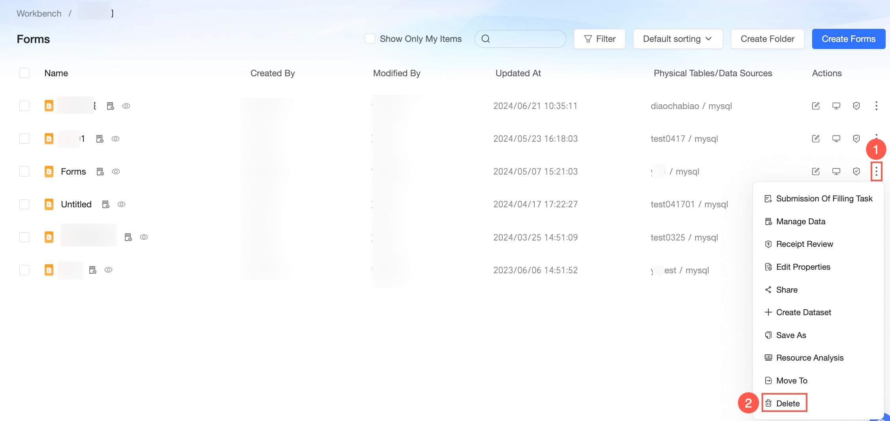The image size is (890, 421).
Task: Click the Create Folder button
Action: tap(767, 39)
